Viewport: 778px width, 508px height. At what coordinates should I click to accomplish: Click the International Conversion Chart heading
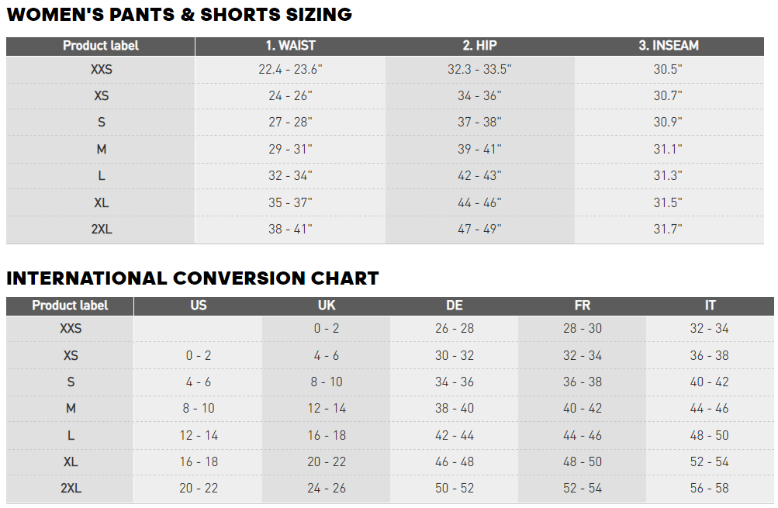point(192,278)
